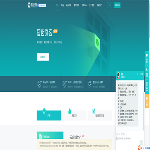Click the agent avatar in chat widget
This screenshot has width=150, height=150.
click(118, 75)
